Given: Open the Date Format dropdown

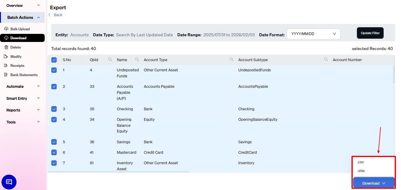Looking at the screenshot, I should (313, 34).
